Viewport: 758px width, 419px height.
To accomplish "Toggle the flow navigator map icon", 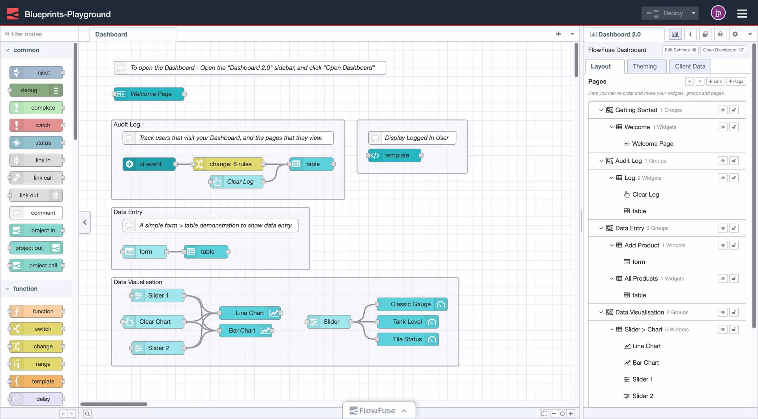I will [x=544, y=413].
